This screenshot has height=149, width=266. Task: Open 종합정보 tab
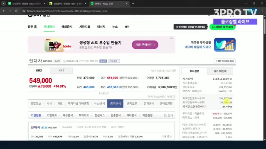click(36, 103)
